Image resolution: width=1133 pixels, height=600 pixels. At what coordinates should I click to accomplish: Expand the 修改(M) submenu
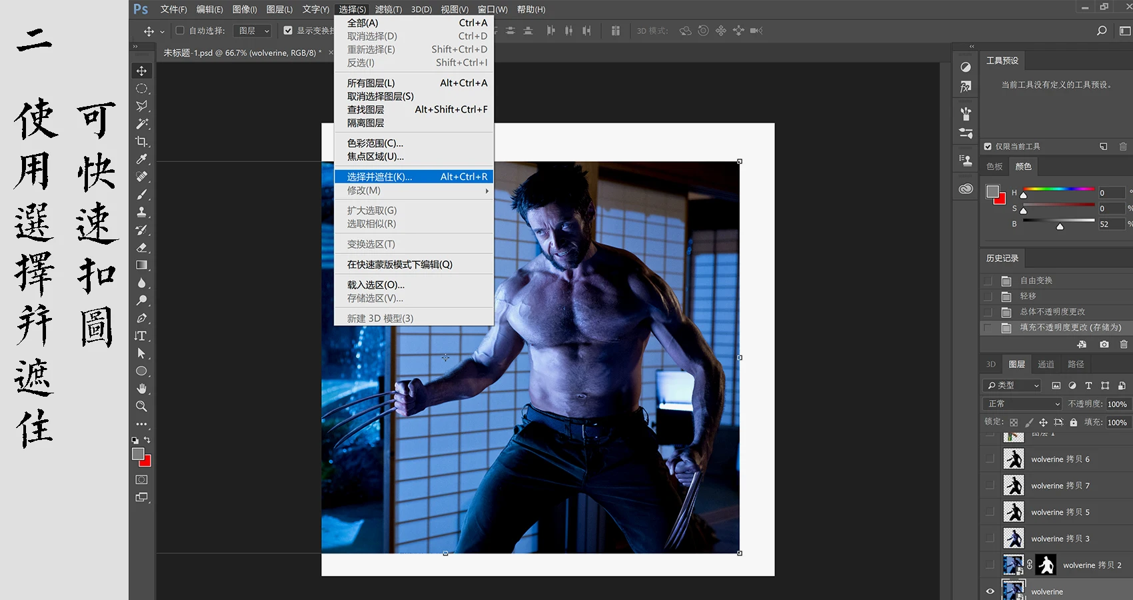coord(414,191)
